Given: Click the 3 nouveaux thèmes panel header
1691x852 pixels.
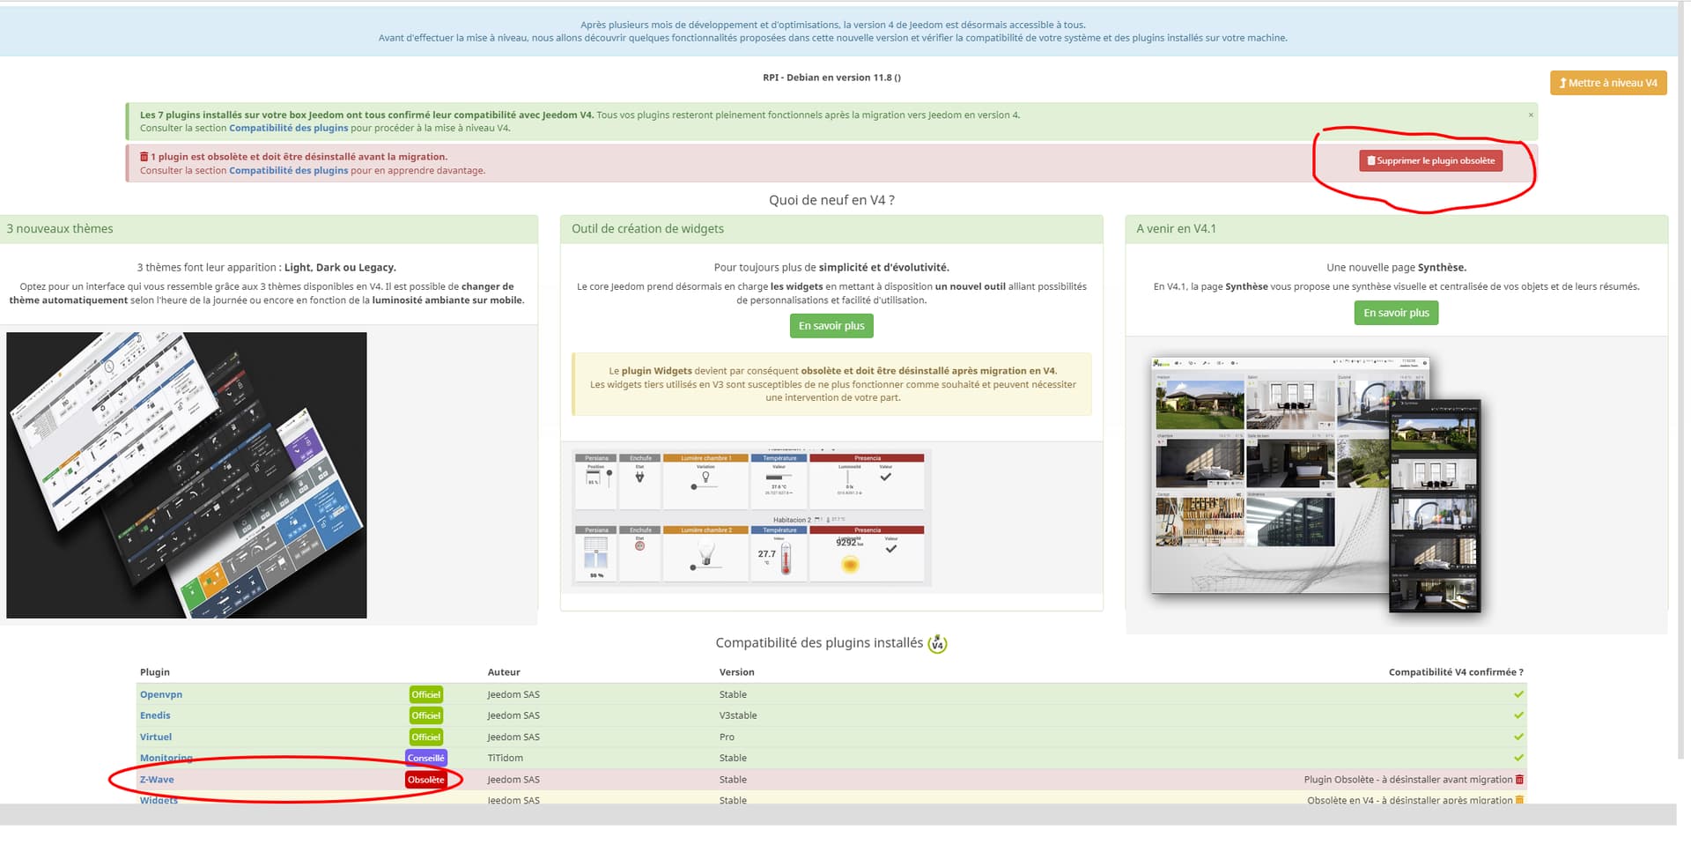Looking at the screenshot, I should pos(269,229).
